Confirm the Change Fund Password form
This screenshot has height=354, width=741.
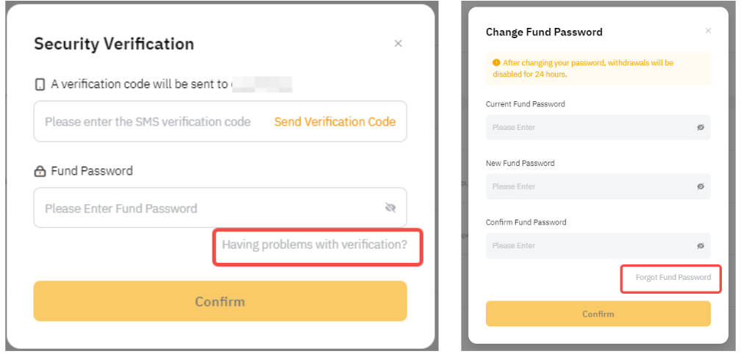(x=598, y=314)
